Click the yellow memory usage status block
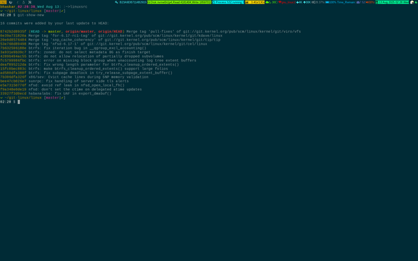This screenshot has width=418, height=261. click(x=255, y=2)
